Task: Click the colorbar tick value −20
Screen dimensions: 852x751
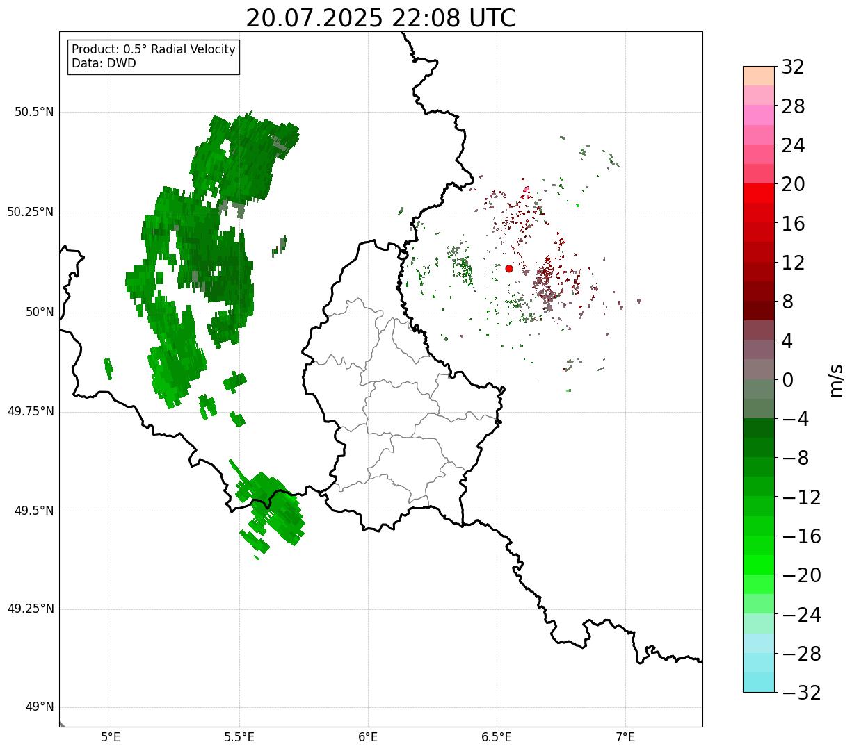Action: tap(801, 575)
